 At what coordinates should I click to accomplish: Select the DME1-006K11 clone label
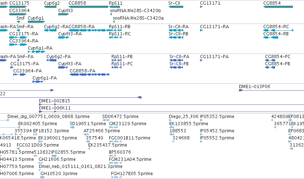55,108
